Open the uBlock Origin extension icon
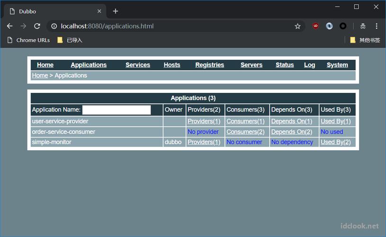This screenshot has height=237, width=386. 315,26
